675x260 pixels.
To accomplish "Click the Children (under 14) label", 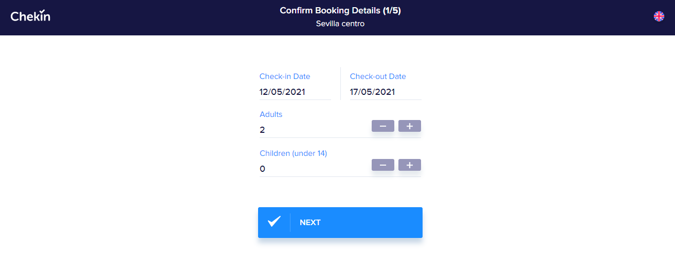I will [294, 153].
